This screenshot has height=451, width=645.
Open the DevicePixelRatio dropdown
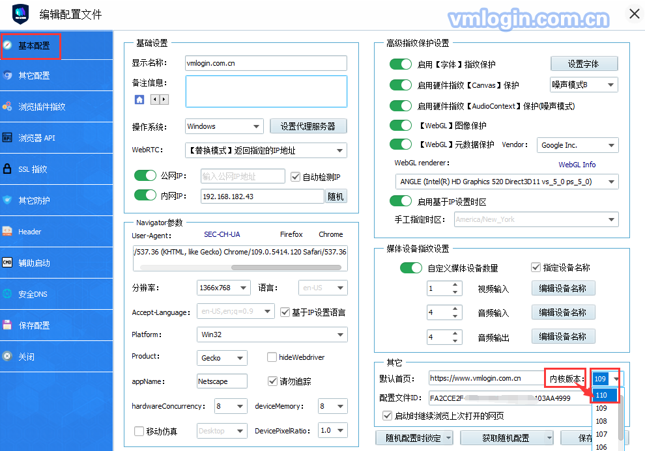[333, 430]
